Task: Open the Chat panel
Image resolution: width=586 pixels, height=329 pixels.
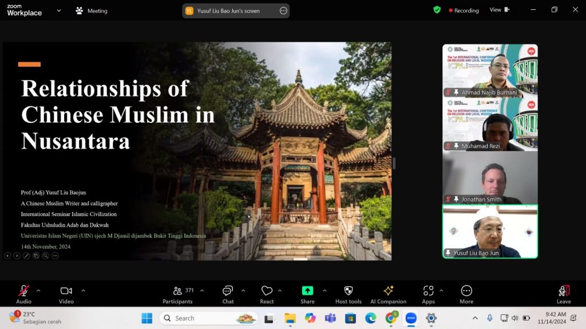Action: 228,294
